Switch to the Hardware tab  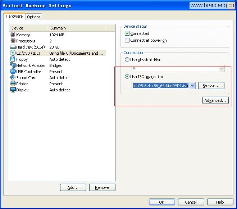pyautogui.click(x=14, y=16)
